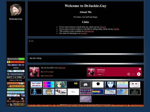Click the DrJackie.Gay name under the avatar
Screen dimensions: 150x112
[16, 19]
